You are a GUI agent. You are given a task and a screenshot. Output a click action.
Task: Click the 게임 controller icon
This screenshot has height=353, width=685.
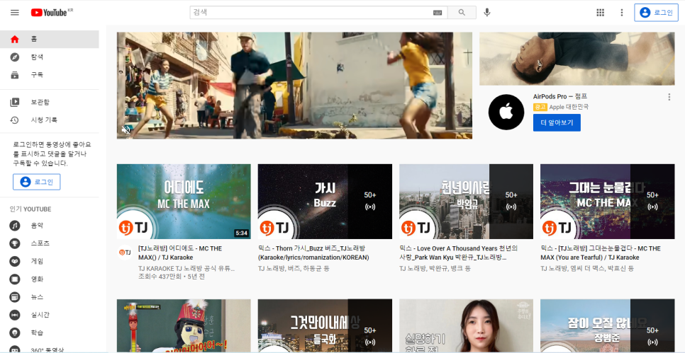pos(15,262)
